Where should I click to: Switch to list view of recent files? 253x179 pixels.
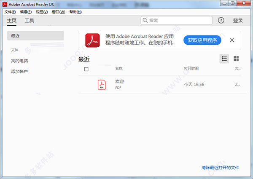pyautogui.click(x=224, y=59)
